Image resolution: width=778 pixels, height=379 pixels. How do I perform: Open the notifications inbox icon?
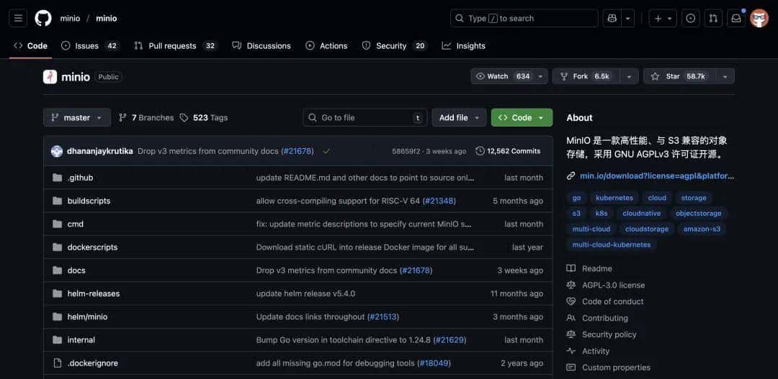(x=736, y=18)
